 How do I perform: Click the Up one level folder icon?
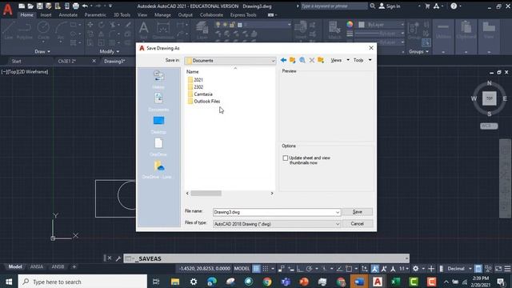(293, 60)
